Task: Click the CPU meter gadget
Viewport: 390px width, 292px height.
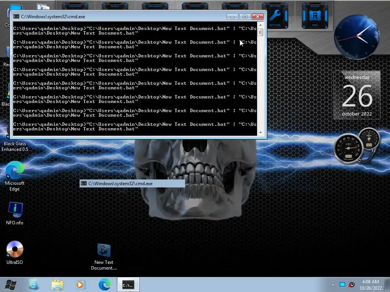Action: 348,148
